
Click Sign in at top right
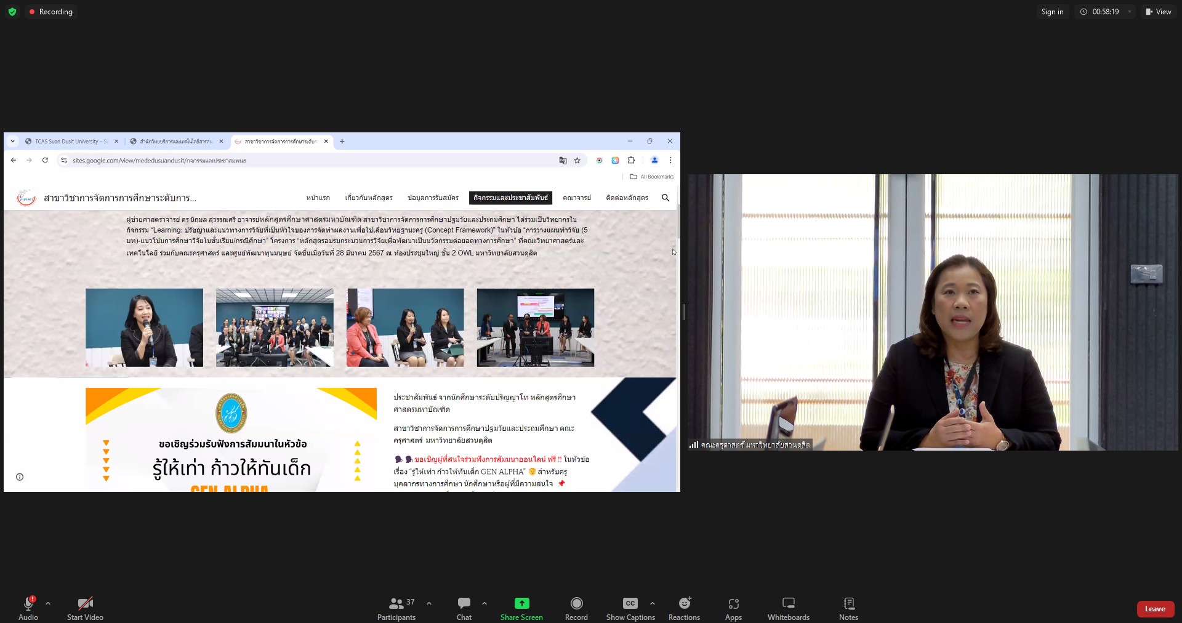tap(1052, 12)
